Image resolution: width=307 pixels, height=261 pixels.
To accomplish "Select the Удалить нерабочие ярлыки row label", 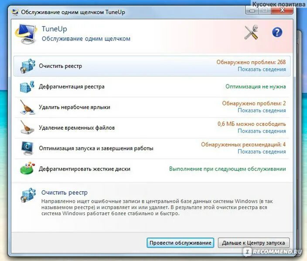I will click(75, 107).
